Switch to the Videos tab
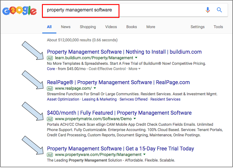Screen dimensions: 233x168 [111, 27]
